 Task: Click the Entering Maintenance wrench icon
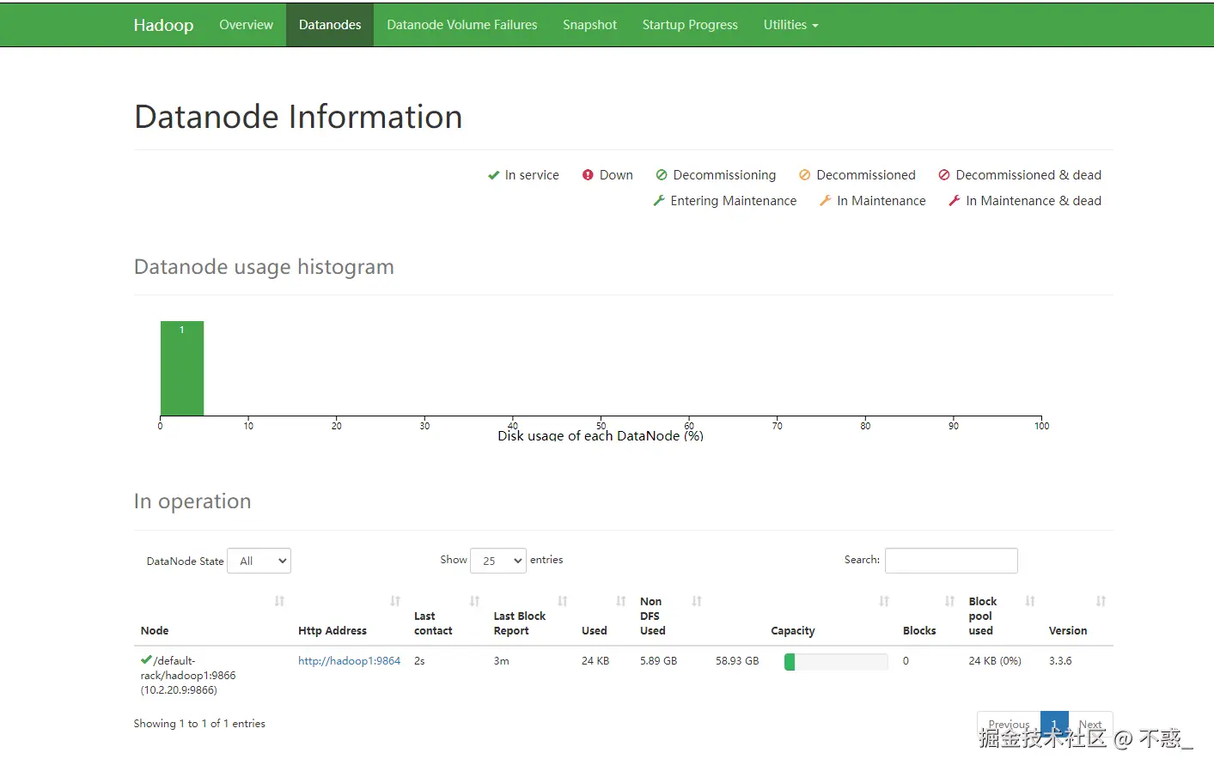659,201
